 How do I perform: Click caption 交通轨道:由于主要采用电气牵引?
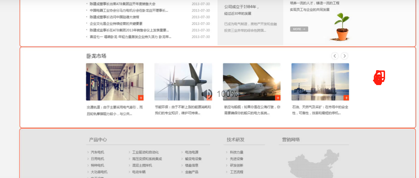(x=115, y=110)
